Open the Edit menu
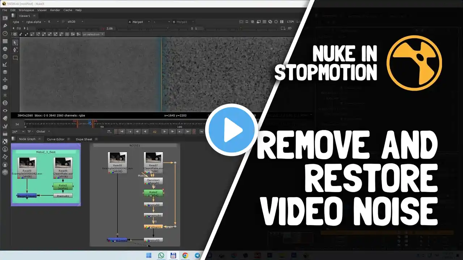Image resolution: width=463 pixels, height=260 pixels. (13, 10)
